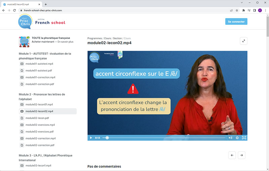The width and height of the screenshot is (269, 171).
Task: Open module02-exercices.pdf document
Action: [x=39, y=132]
